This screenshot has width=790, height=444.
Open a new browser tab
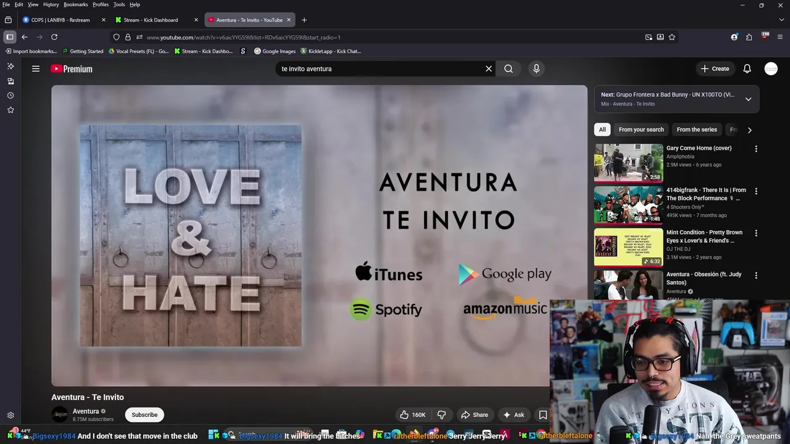304,20
